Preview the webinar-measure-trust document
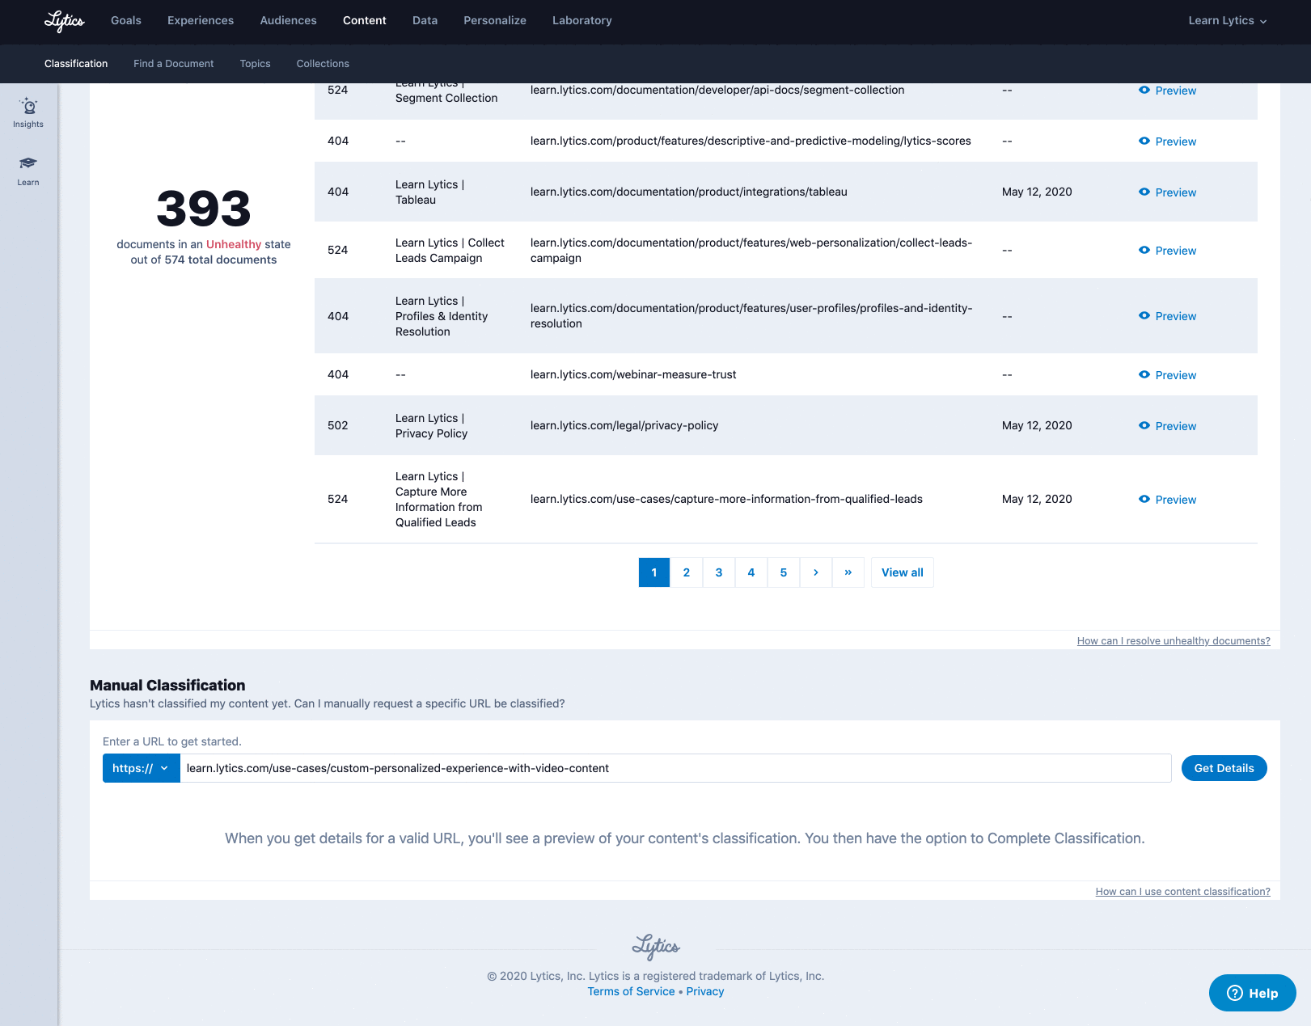 tap(1167, 375)
